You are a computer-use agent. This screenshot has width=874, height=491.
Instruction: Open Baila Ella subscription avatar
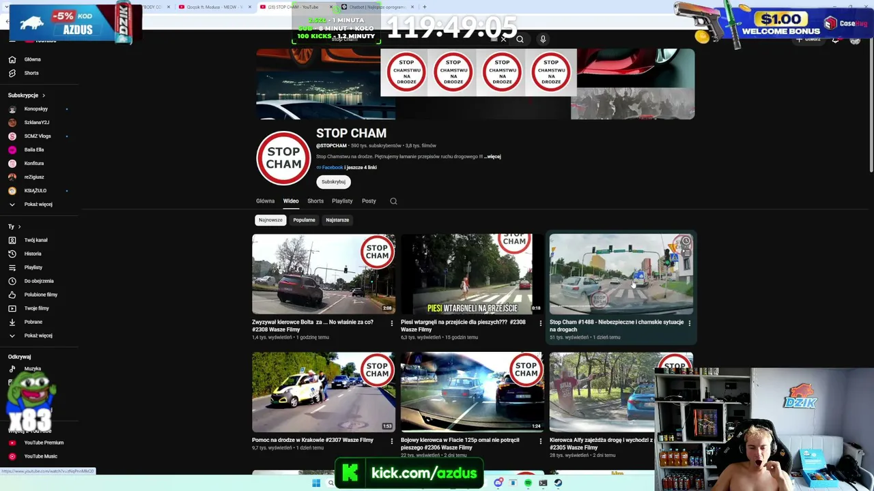(12, 150)
